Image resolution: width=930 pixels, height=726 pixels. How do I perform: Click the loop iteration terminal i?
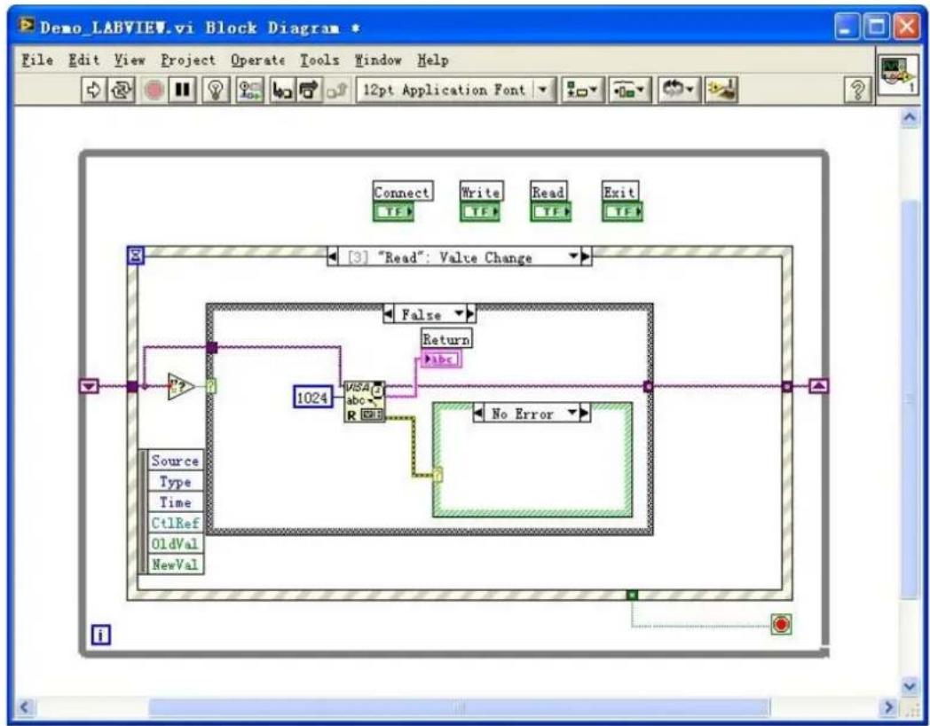point(101,635)
